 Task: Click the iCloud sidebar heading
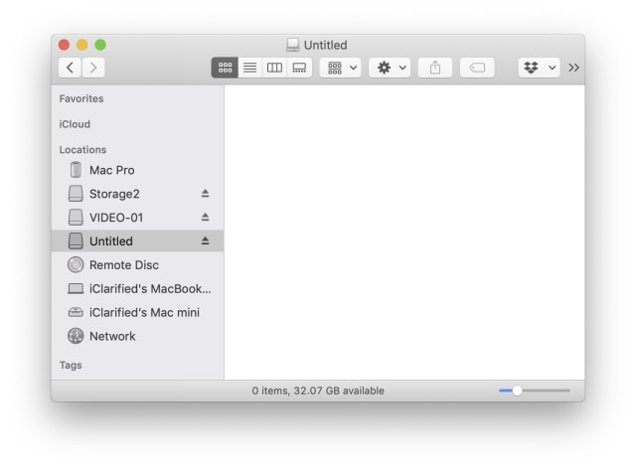pos(75,124)
